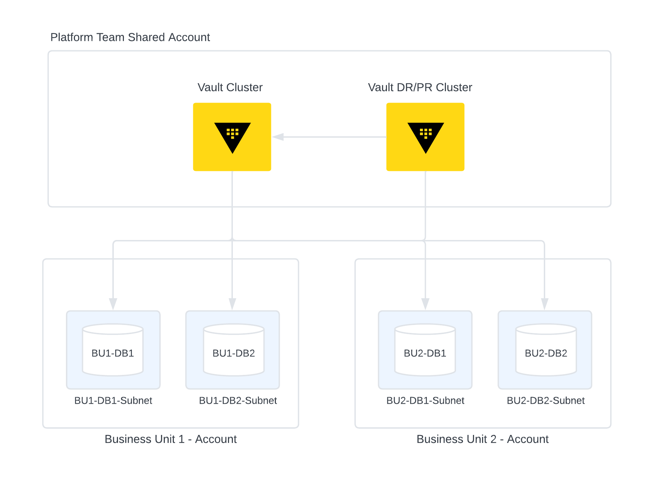Screen dimensions: 650x480
Task: Select the BU2-DB1-Subnet label
Action: 425,401
